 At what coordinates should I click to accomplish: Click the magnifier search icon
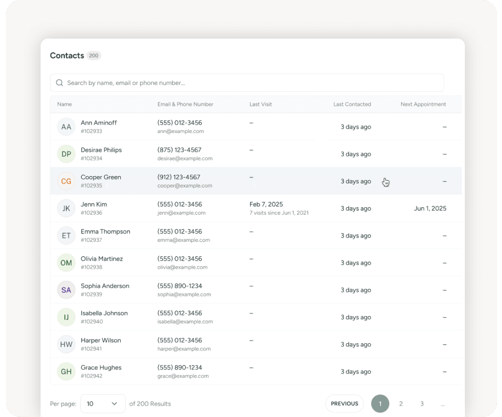coord(59,83)
